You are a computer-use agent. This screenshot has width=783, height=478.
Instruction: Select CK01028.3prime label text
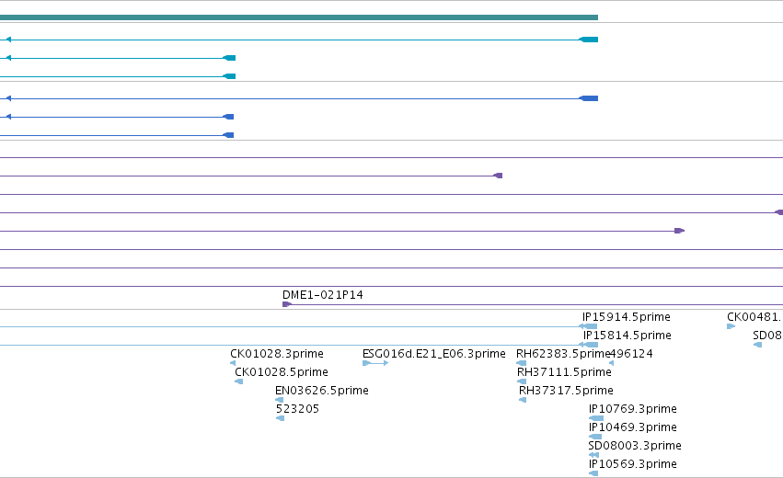click(x=277, y=354)
